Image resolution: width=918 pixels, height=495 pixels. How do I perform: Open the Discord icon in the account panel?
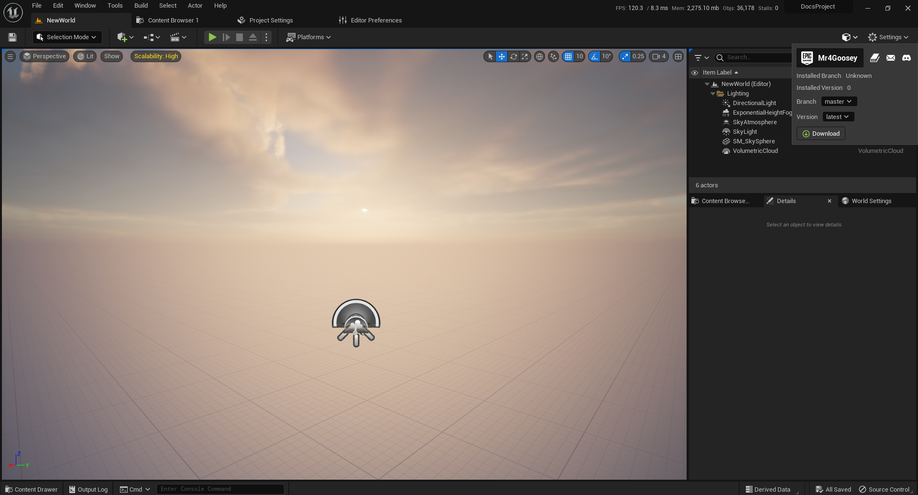[x=906, y=57]
